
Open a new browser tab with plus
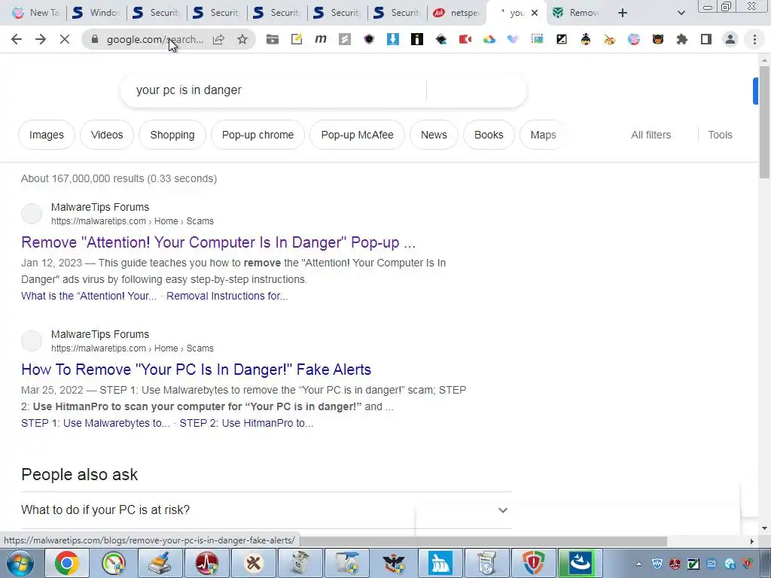(623, 13)
